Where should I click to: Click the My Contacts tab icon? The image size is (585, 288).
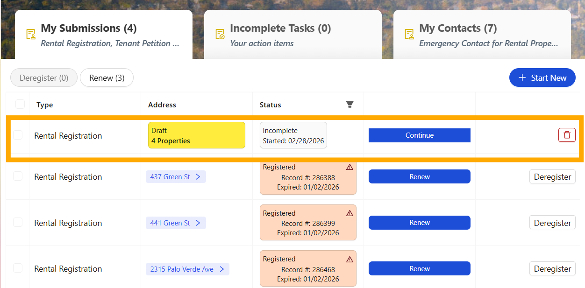(x=409, y=34)
